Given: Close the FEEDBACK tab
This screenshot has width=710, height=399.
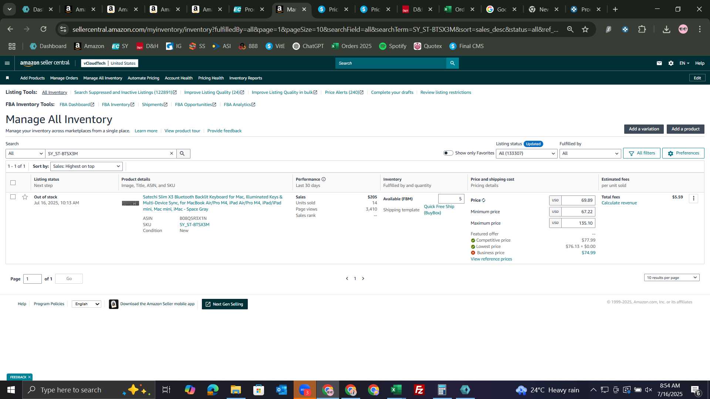Looking at the screenshot, I should [x=29, y=377].
